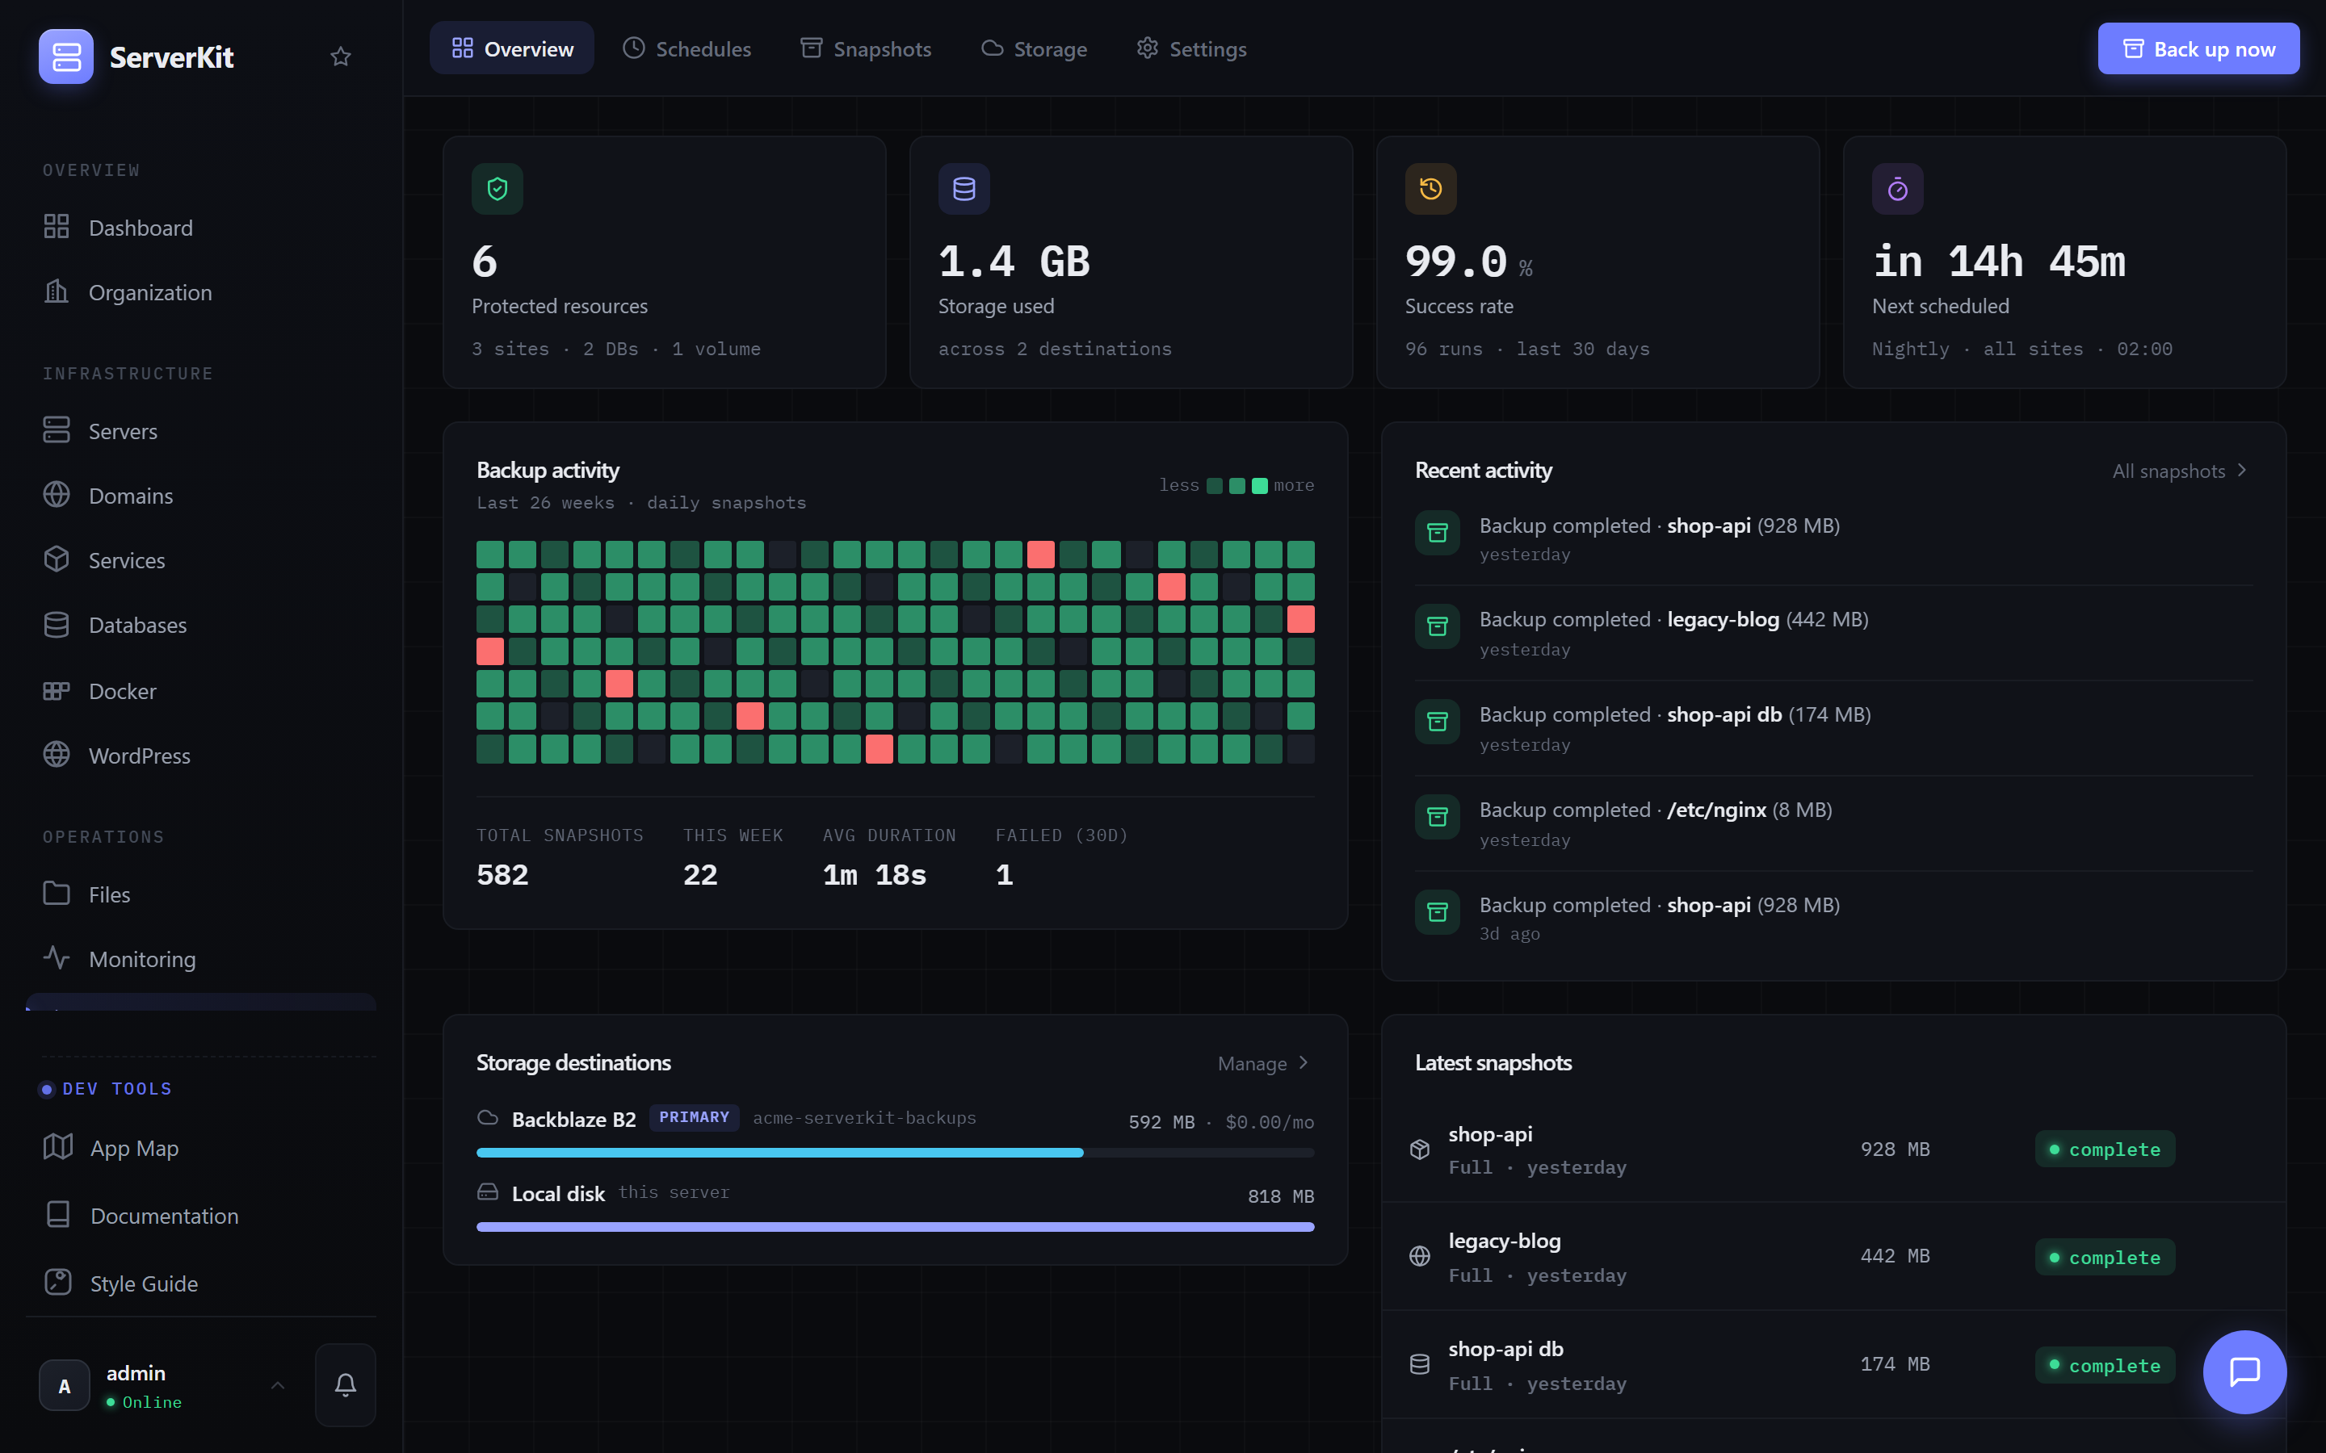2326x1453 pixels.
Task: Click the shield icon on Protected resources card
Action: (497, 188)
